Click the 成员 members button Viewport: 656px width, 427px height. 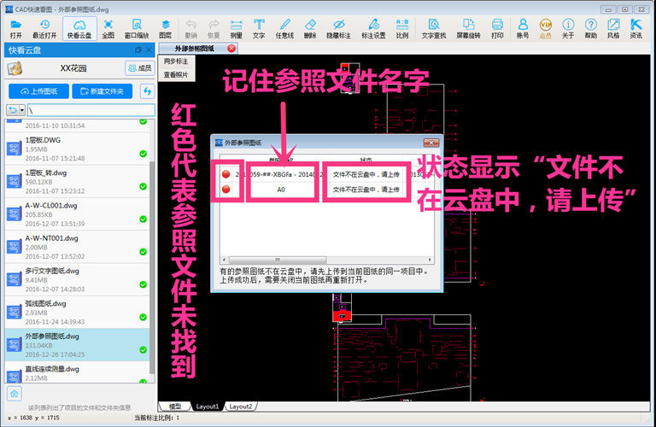click(x=140, y=67)
